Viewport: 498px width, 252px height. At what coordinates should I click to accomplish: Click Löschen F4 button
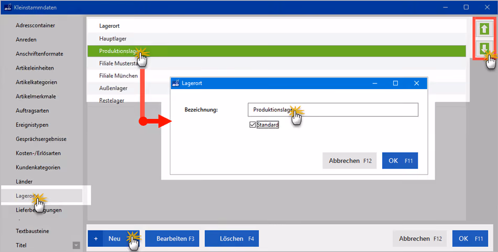[232, 239]
